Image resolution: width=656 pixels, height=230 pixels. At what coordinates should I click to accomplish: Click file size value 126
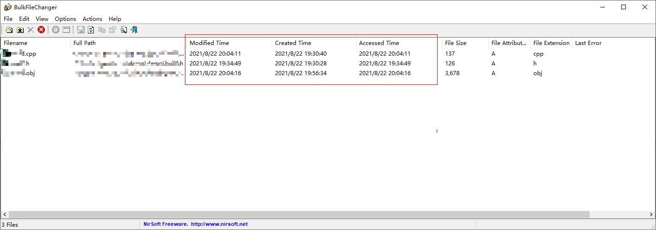450,64
